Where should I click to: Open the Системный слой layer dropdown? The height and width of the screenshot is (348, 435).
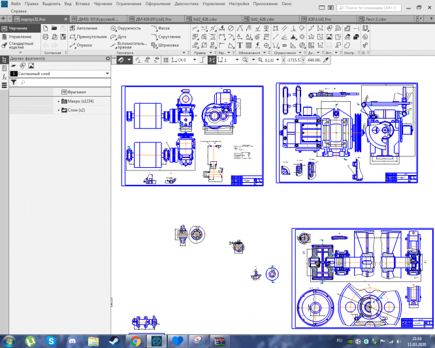106,74
